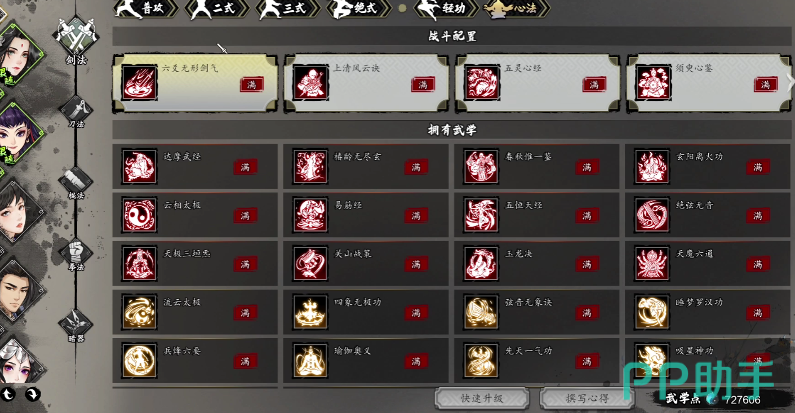The width and height of the screenshot is (795, 413).
Task: Select the equipped 须臾心鉴 slot
Action: (x=709, y=83)
